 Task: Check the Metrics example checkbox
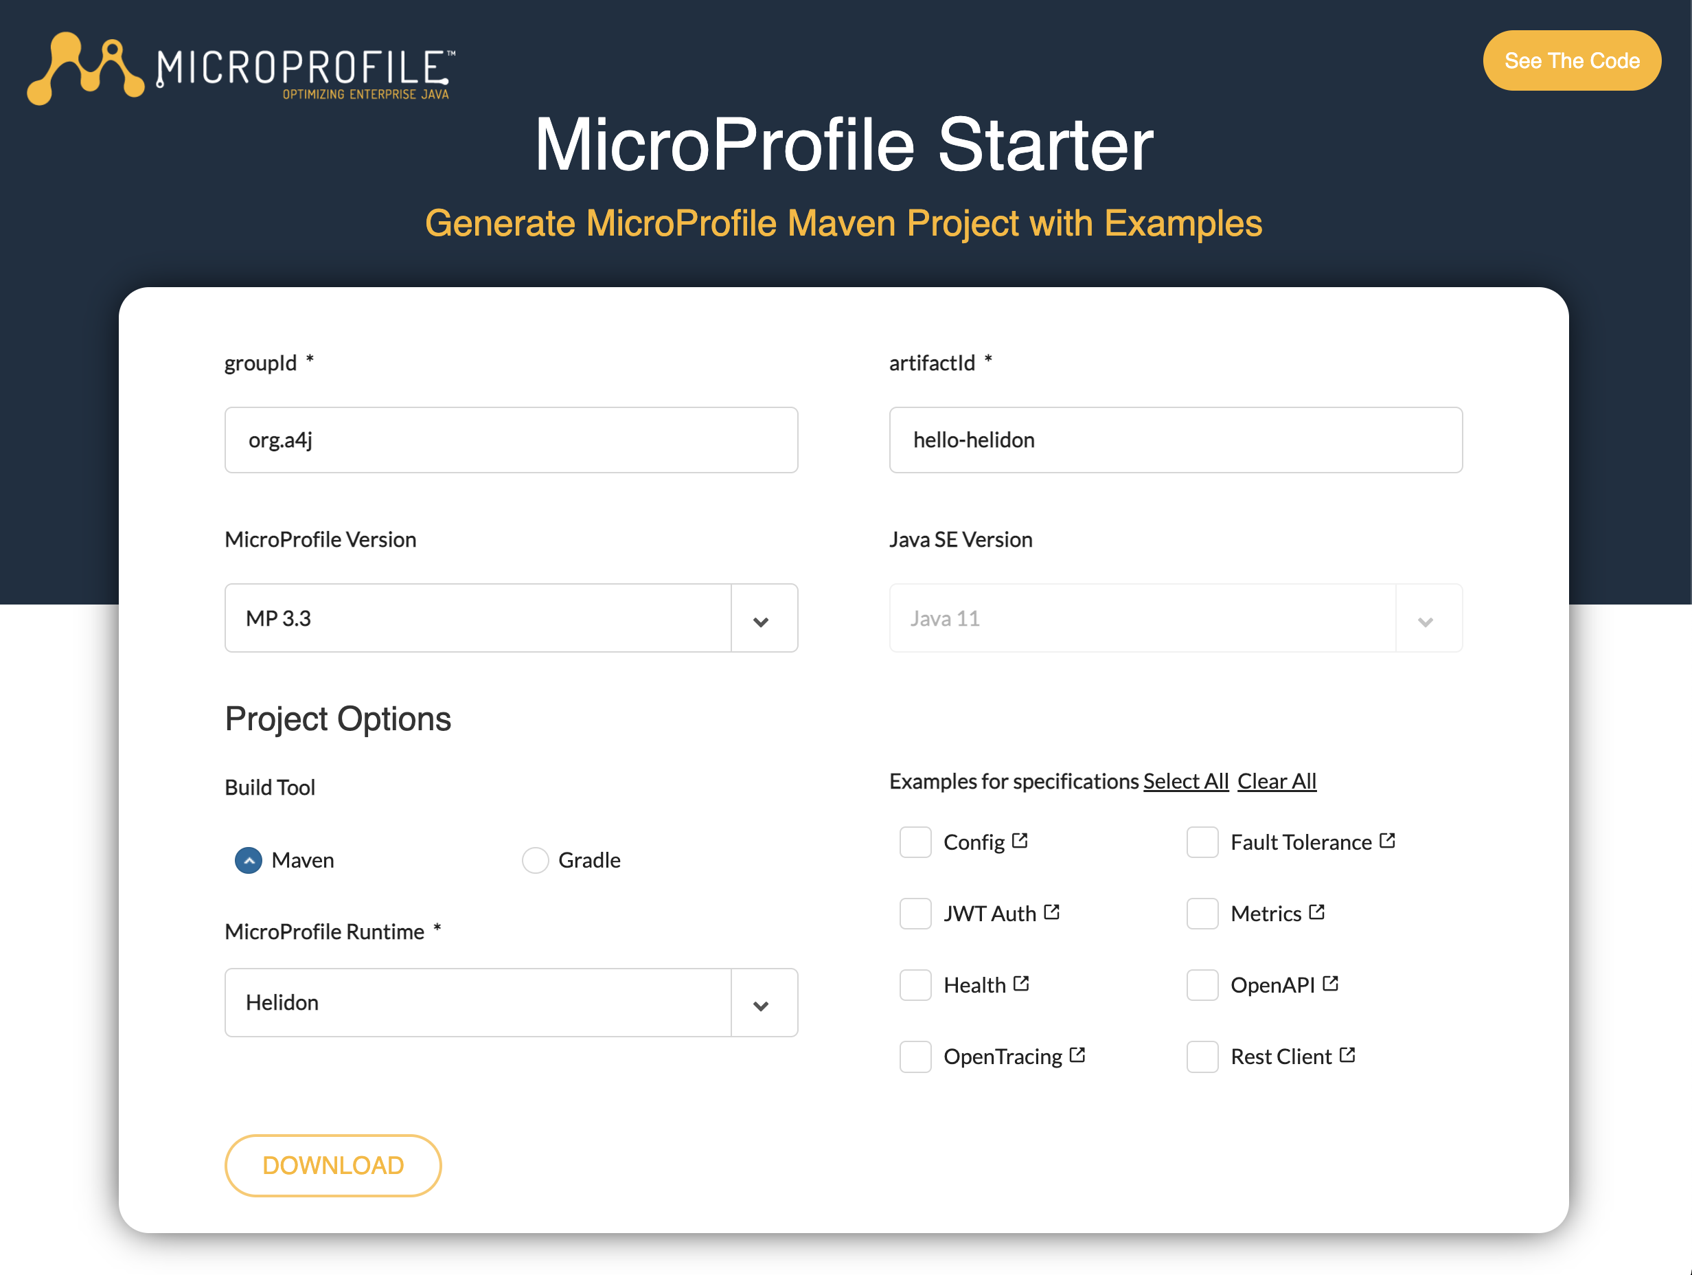point(1202,913)
